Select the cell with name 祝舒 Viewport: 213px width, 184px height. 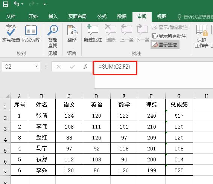[x=42, y=159]
